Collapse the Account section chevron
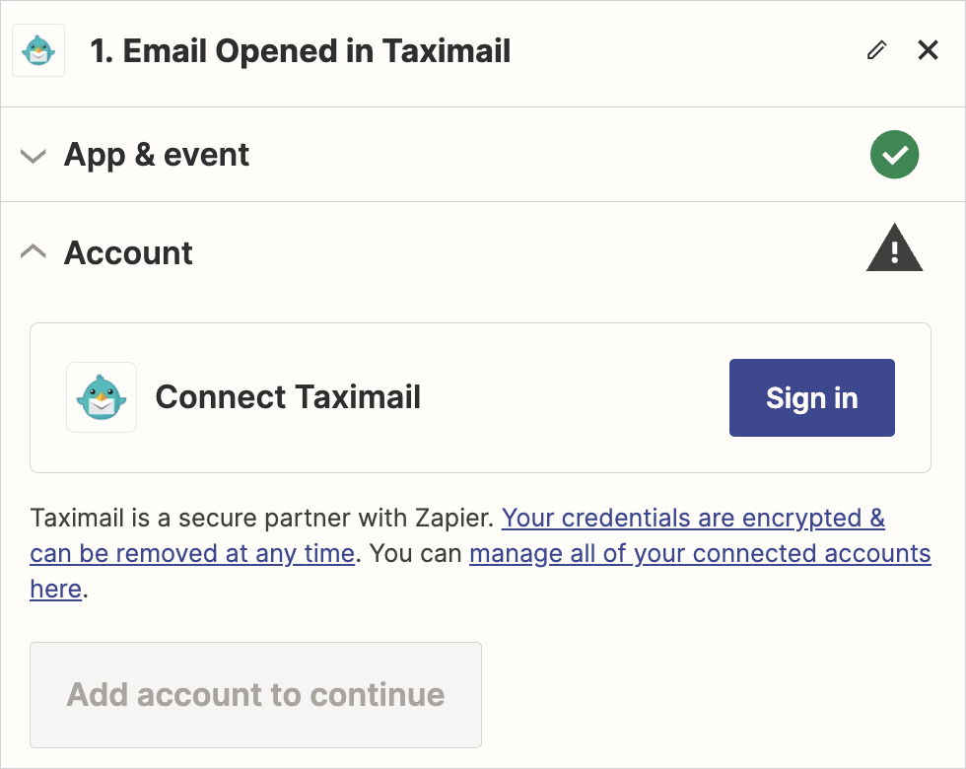 pyautogui.click(x=34, y=252)
